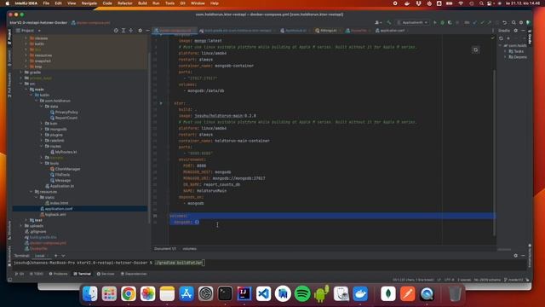
Task: Open the run configuration dropdown
Action: [412, 23]
